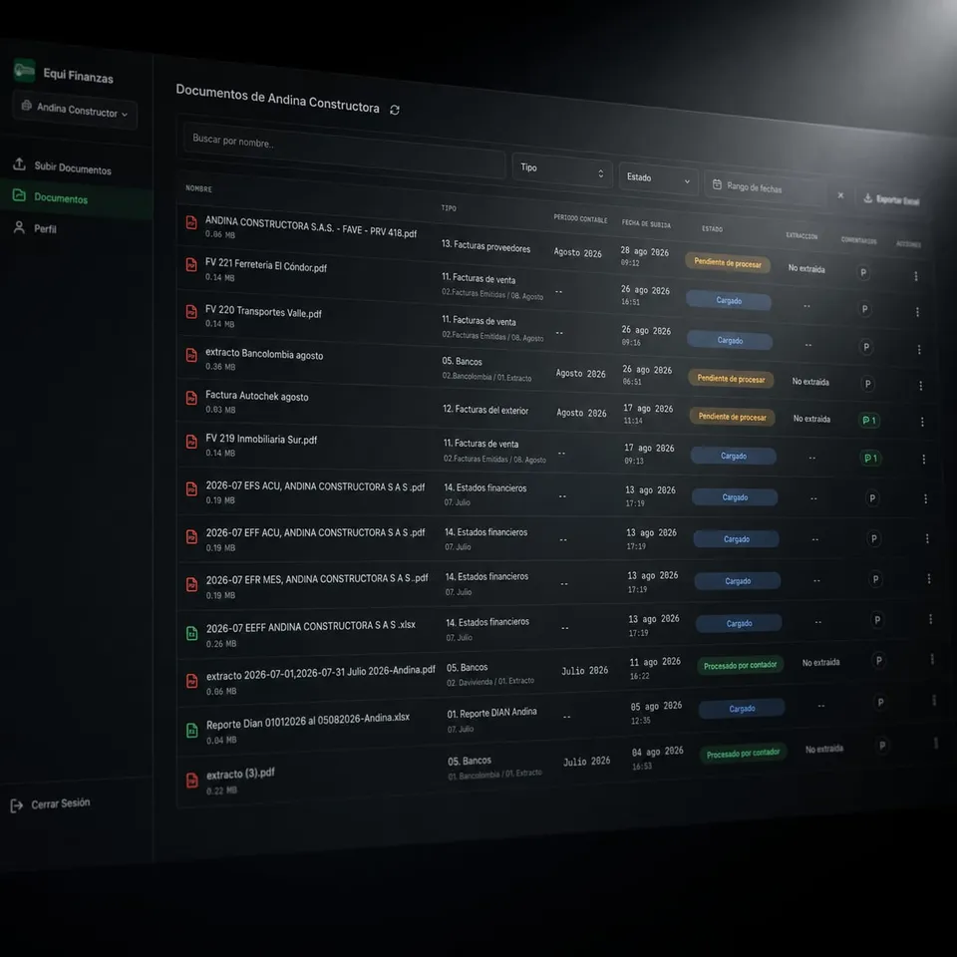
Task: Click PDF icon of FAVE - PRV 418.pdf
Action: (191, 222)
